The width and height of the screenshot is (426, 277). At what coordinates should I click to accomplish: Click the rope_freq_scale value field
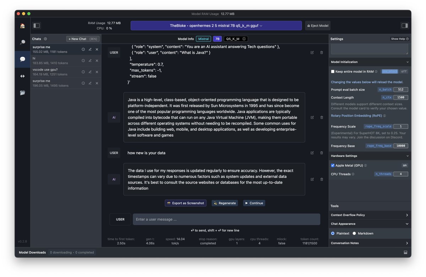point(401,126)
